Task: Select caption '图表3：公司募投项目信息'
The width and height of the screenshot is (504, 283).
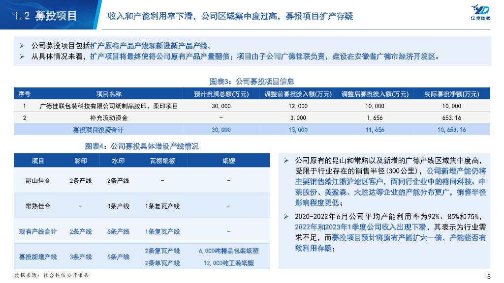Action: [x=252, y=82]
